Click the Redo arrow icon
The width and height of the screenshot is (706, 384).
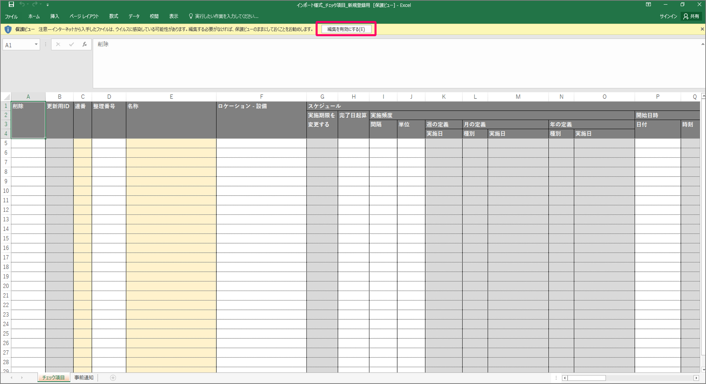click(35, 4)
